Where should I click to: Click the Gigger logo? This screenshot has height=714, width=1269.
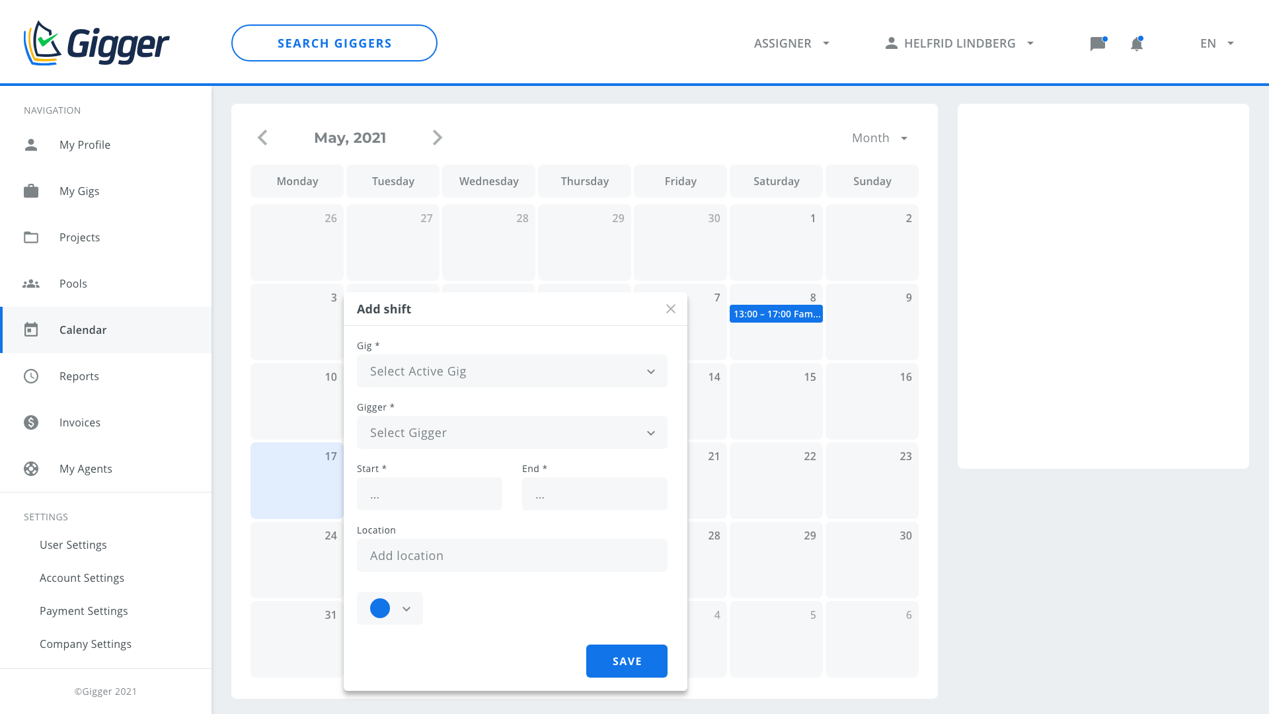[96, 44]
